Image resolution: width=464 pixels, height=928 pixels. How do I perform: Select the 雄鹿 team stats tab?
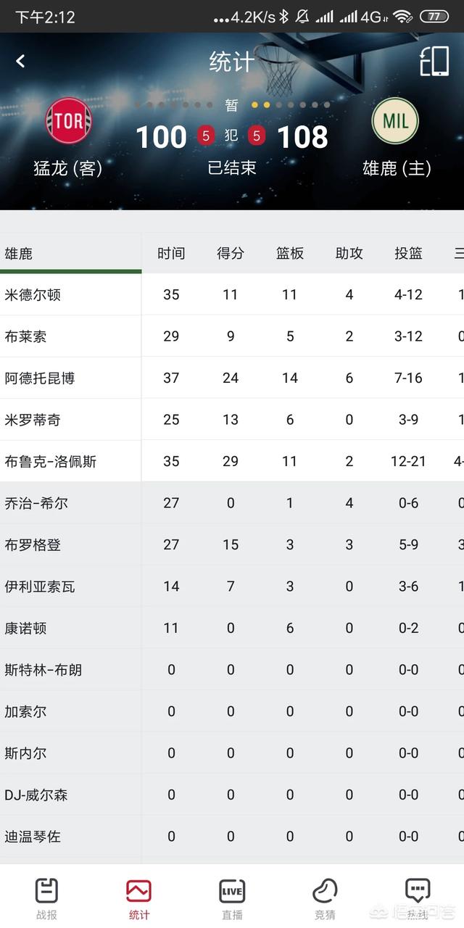pyautogui.click(x=70, y=253)
